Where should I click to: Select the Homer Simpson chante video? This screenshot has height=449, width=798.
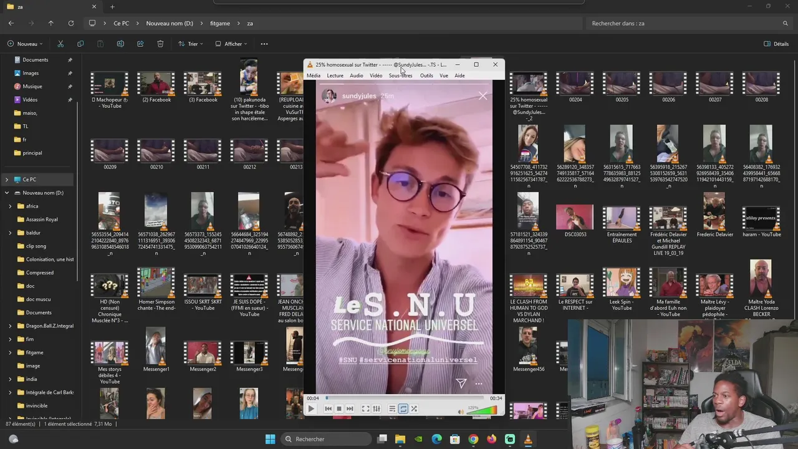tap(156, 286)
